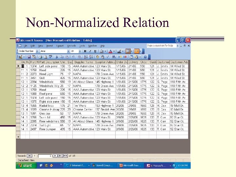Click the Undo arrow icon

[73, 57]
